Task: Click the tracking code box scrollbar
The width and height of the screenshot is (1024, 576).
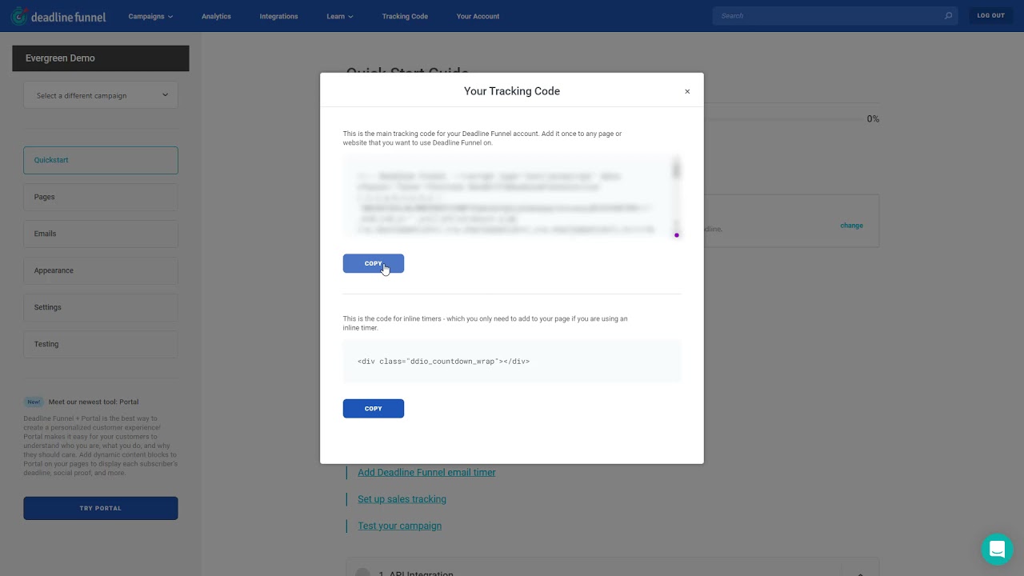Action: point(677,197)
